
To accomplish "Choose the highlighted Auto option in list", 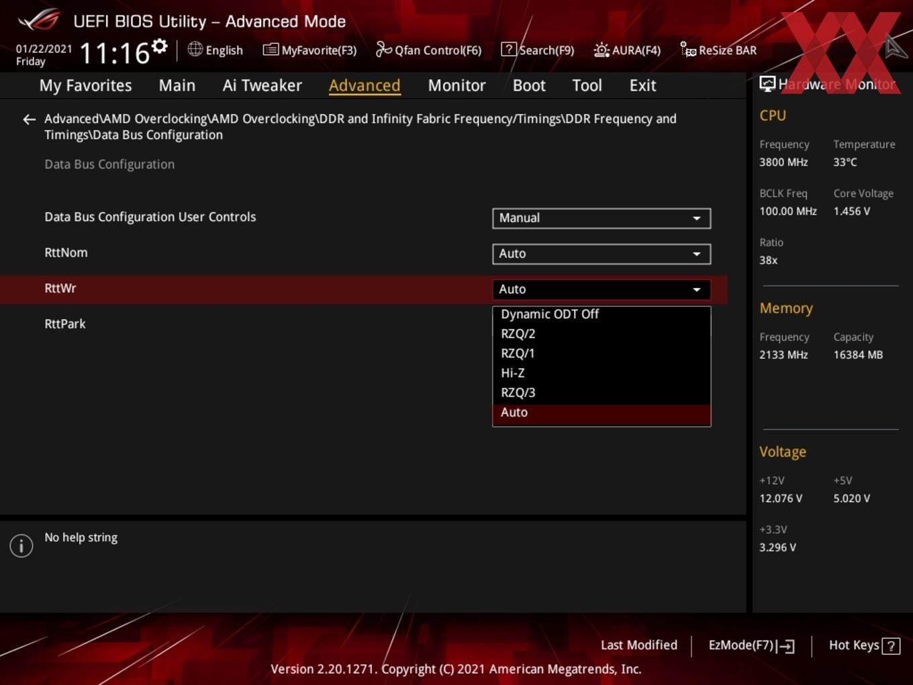I will click(602, 413).
